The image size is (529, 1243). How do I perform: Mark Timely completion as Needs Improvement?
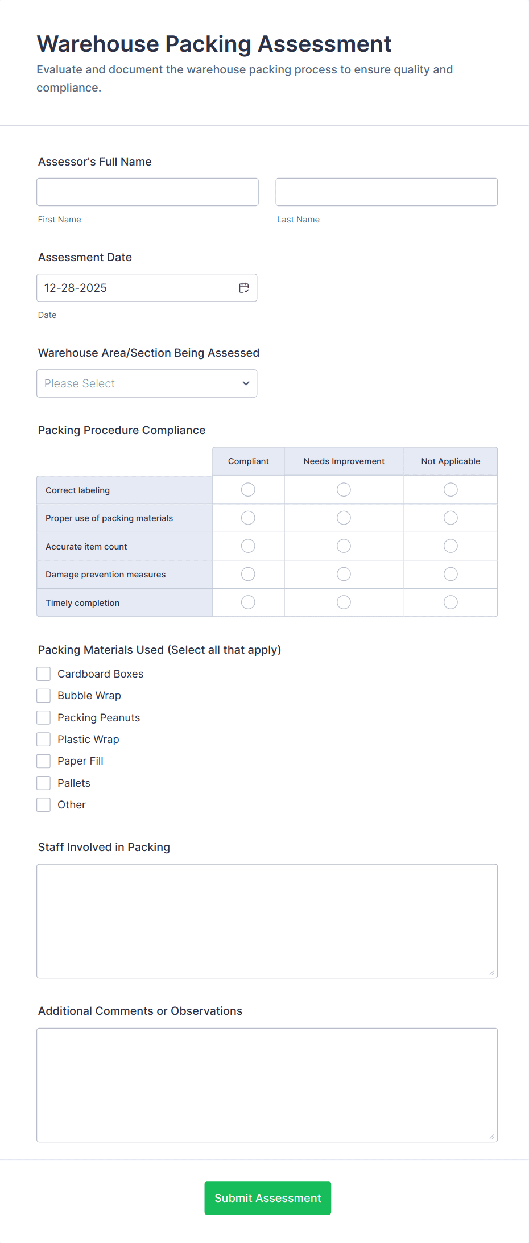pos(344,602)
